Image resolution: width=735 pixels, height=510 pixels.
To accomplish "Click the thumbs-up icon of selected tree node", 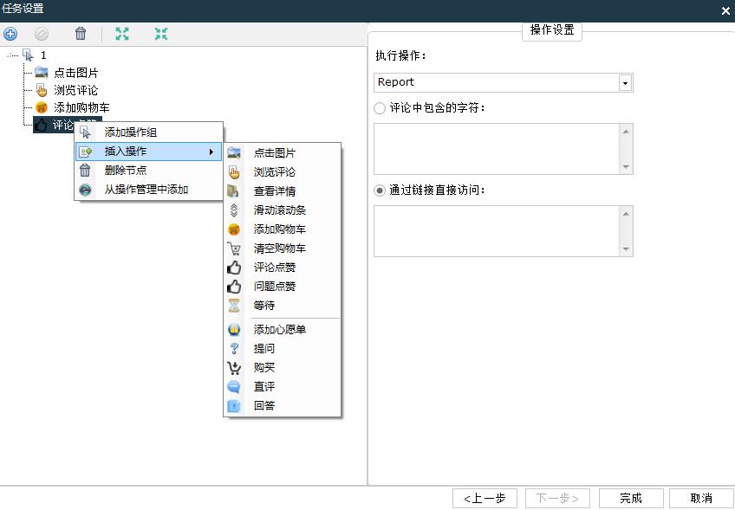I will tap(42, 125).
